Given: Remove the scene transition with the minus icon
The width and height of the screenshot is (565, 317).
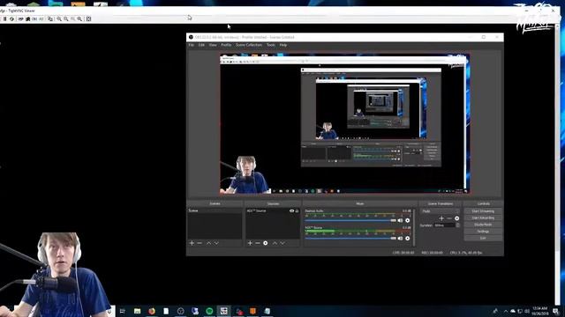Looking at the screenshot, I should tap(449, 218).
